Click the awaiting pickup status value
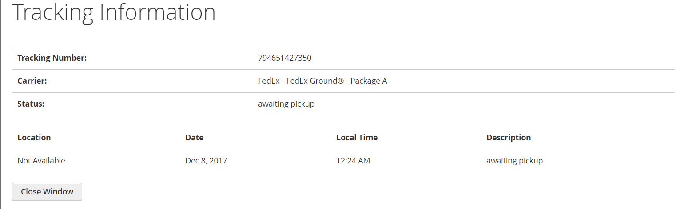Image resolution: width=684 pixels, height=209 pixels. coord(286,104)
